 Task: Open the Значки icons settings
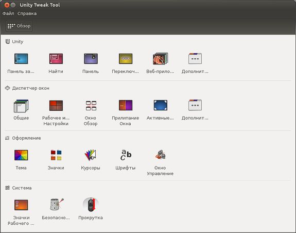point(56,155)
